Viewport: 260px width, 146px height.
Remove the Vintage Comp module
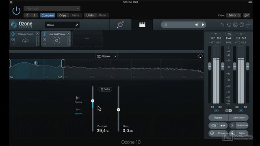coord(37,34)
